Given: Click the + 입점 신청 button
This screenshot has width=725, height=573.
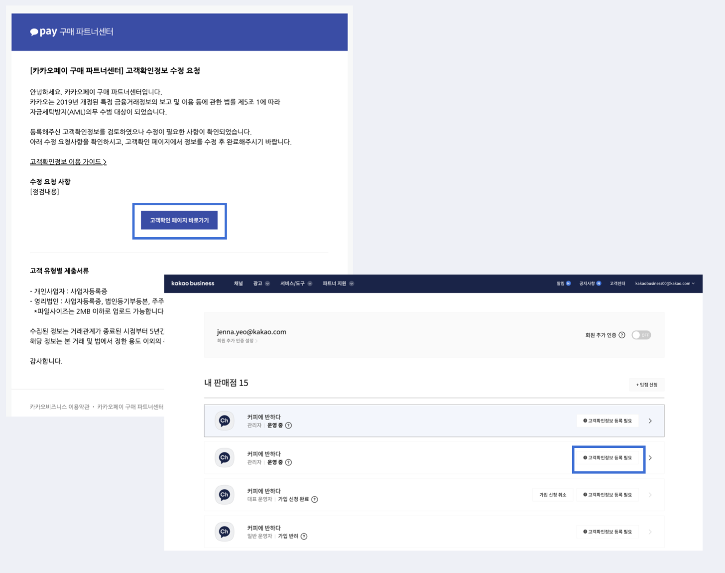Looking at the screenshot, I should tap(647, 385).
